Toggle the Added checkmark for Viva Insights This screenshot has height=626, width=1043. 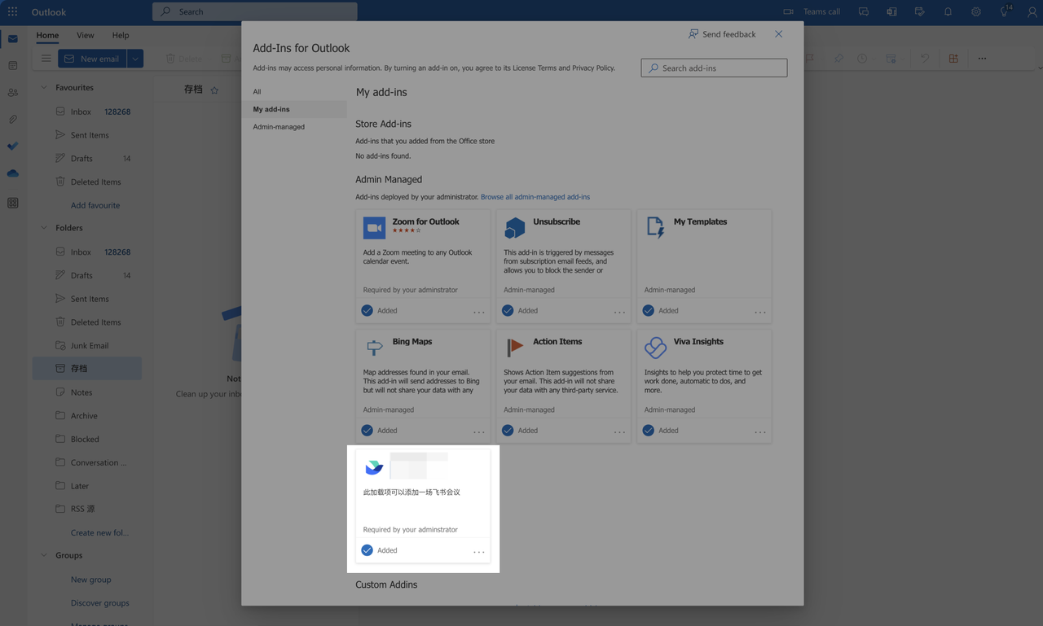tap(649, 430)
